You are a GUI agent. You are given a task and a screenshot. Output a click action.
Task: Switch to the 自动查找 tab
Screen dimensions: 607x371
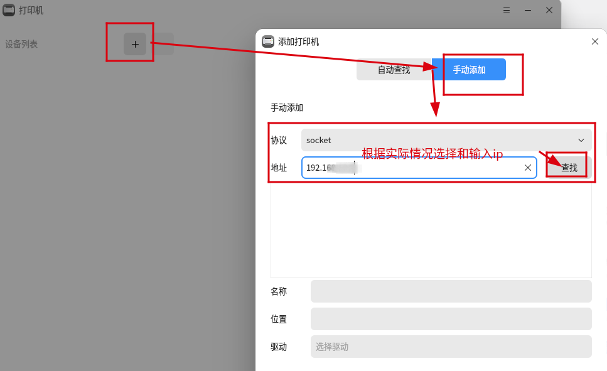pyautogui.click(x=394, y=70)
